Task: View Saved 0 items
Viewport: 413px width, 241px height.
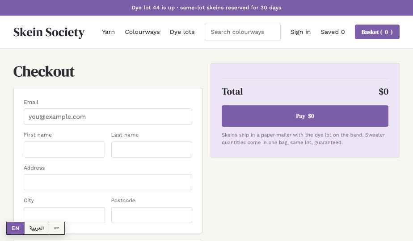Action: pyautogui.click(x=333, y=32)
